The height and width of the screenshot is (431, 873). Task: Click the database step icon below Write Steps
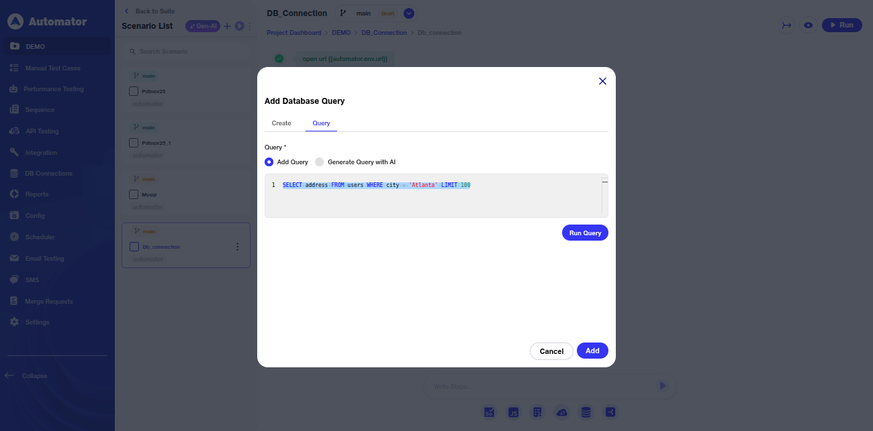(x=586, y=412)
